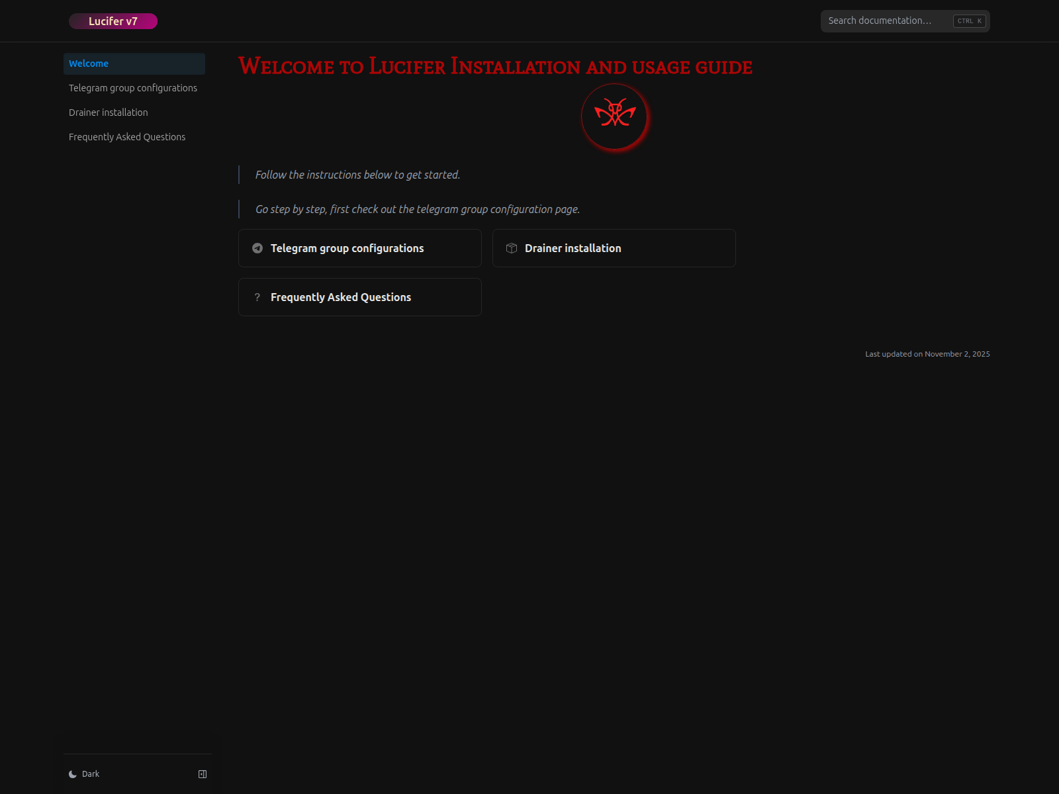Image resolution: width=1059 pixels, height=794 pixels.
Task: Click the question mark icon on FAQ card
Action: tap(257, 297)
